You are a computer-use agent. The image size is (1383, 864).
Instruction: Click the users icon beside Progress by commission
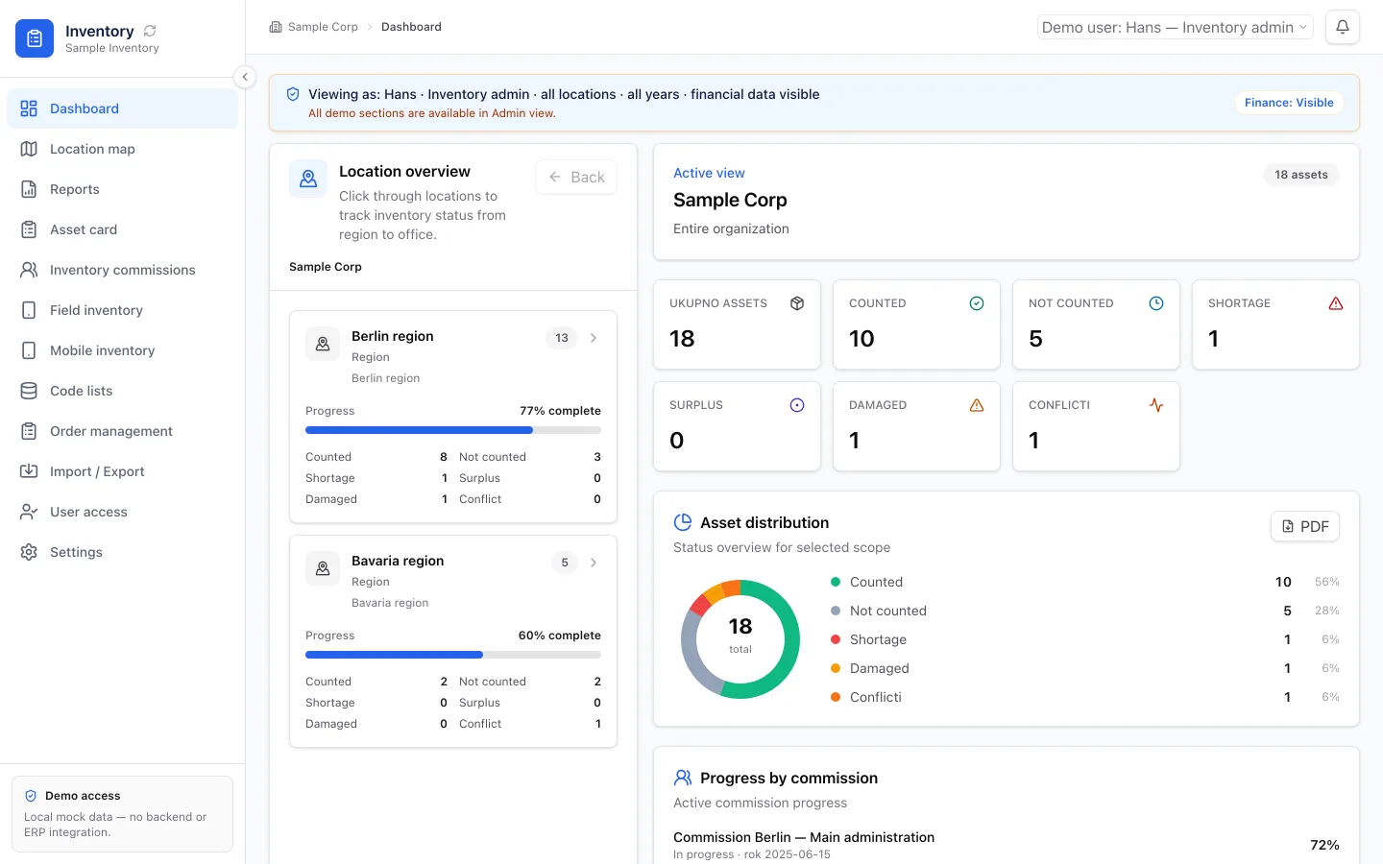tap(683, 778)
